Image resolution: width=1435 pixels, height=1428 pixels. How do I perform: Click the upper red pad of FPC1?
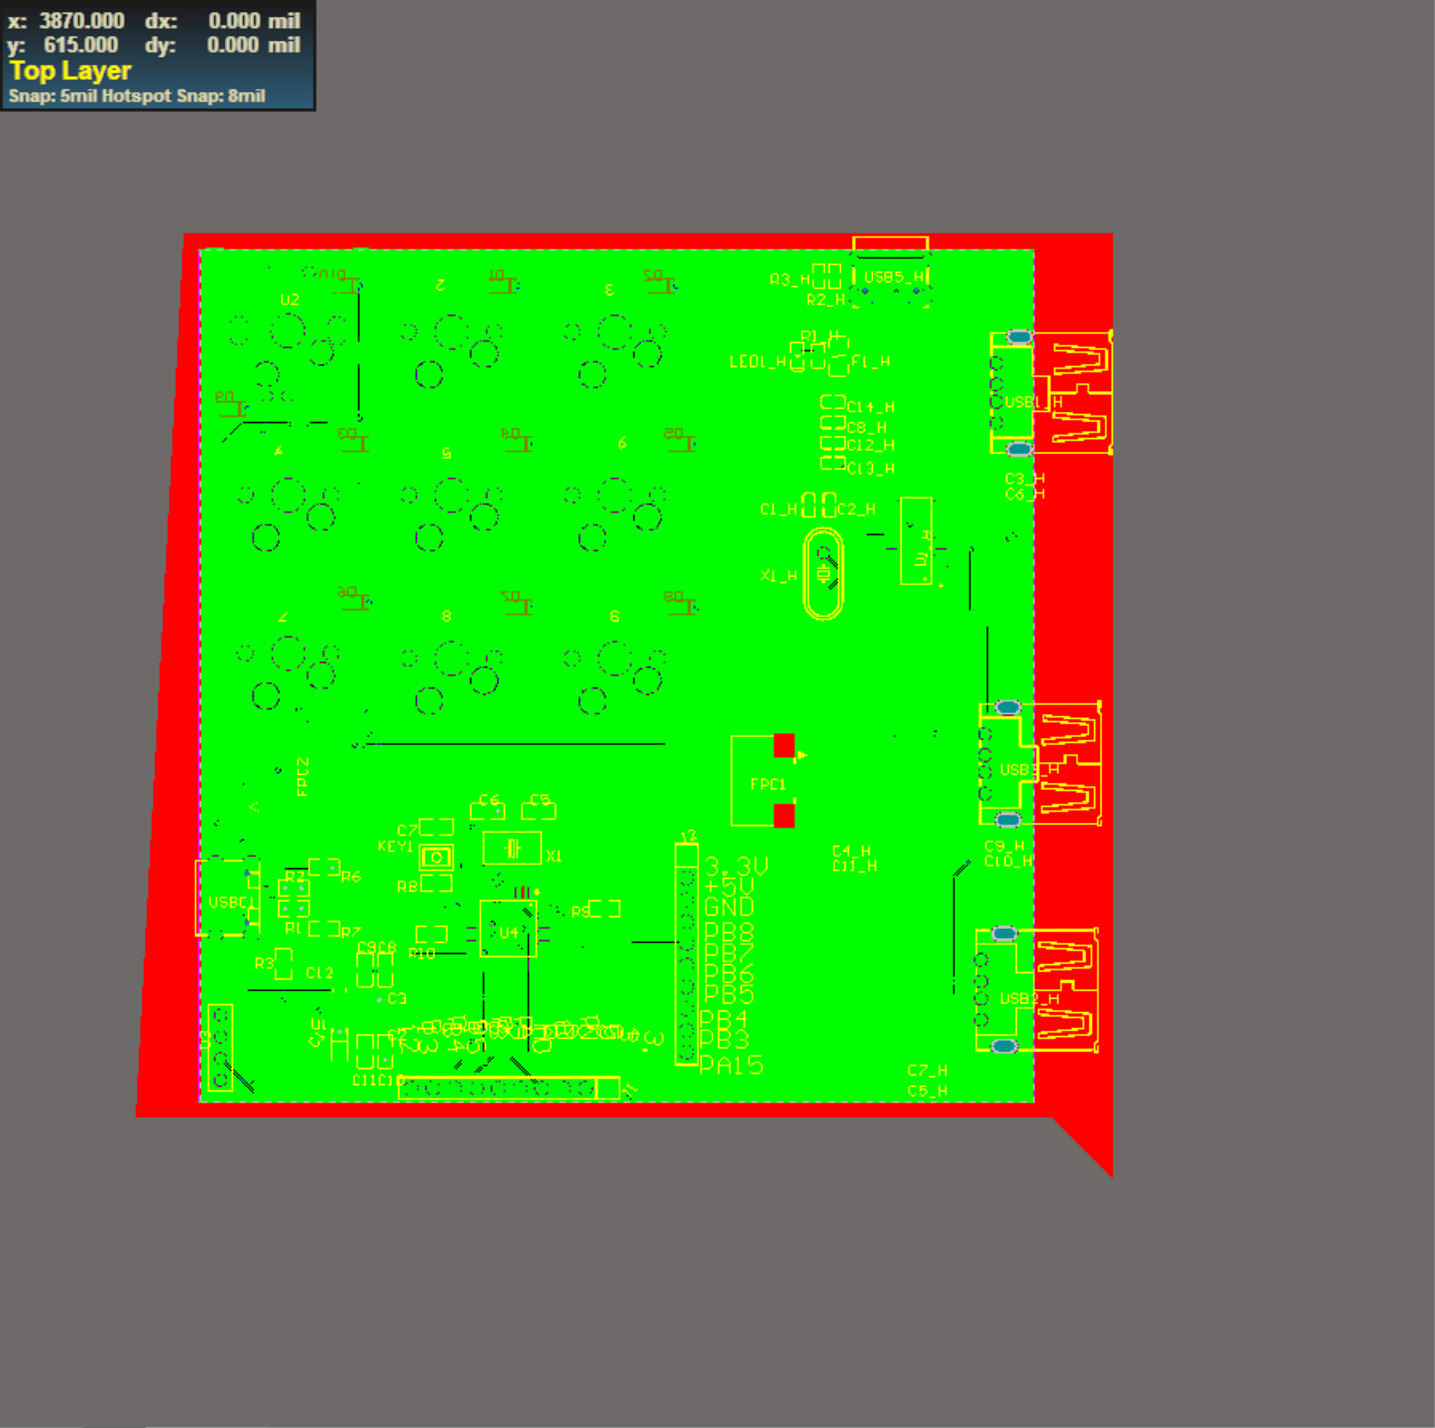784,745
